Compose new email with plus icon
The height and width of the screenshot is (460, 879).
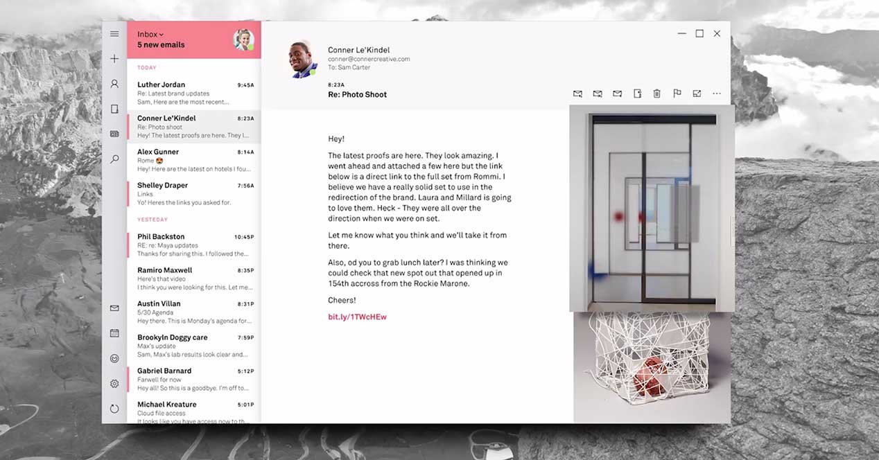coord(114,59)
